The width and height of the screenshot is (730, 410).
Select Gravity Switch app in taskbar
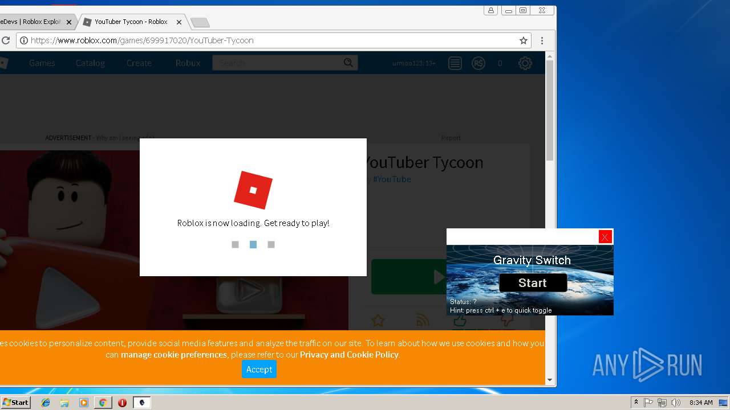tap(142, 403)
